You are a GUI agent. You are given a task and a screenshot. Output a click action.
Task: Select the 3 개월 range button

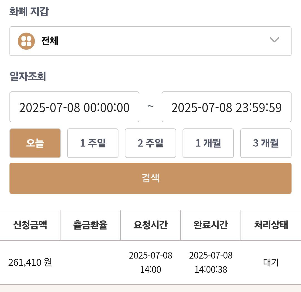pos(266,143)
